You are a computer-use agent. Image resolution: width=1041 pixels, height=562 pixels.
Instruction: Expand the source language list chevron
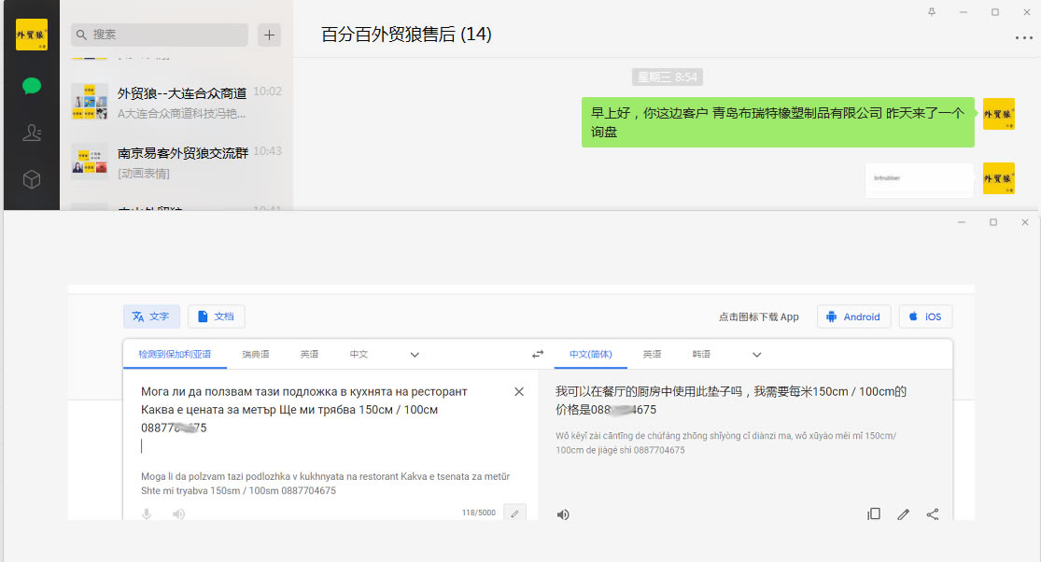pos(415,355)
